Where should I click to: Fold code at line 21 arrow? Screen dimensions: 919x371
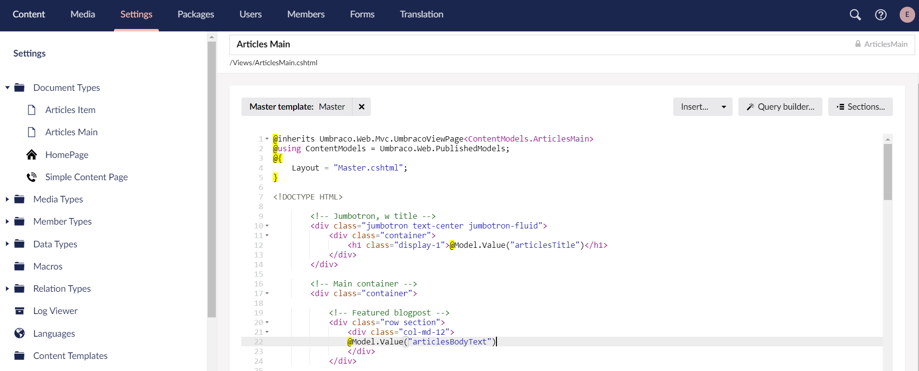[267, 332]
